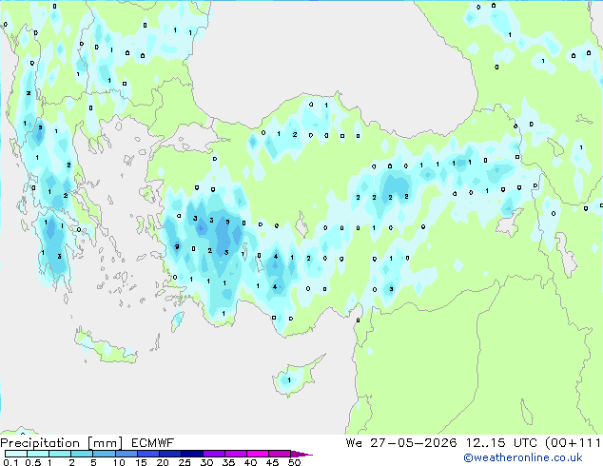Click the 2–5 mm legend color swatch

point(82,454)
